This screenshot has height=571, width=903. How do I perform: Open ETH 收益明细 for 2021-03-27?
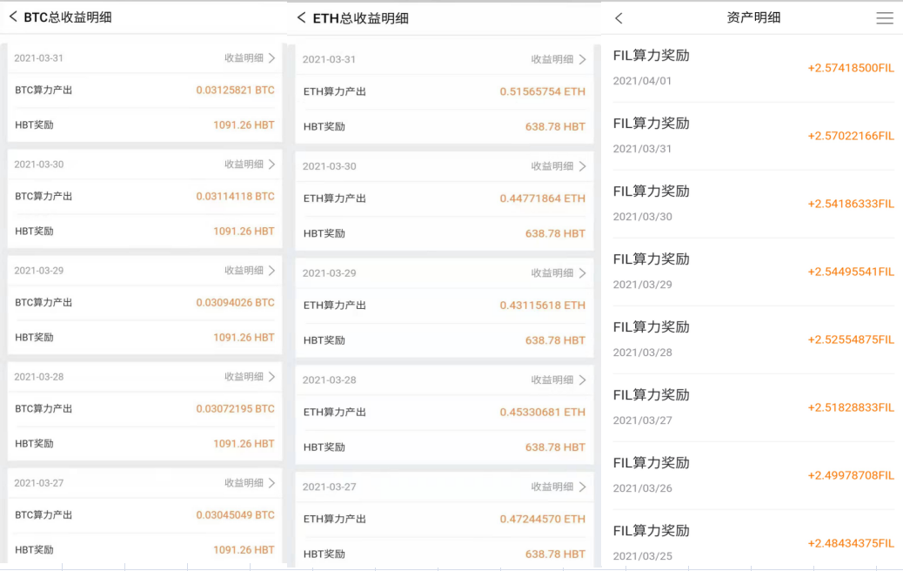pos(559,487)
